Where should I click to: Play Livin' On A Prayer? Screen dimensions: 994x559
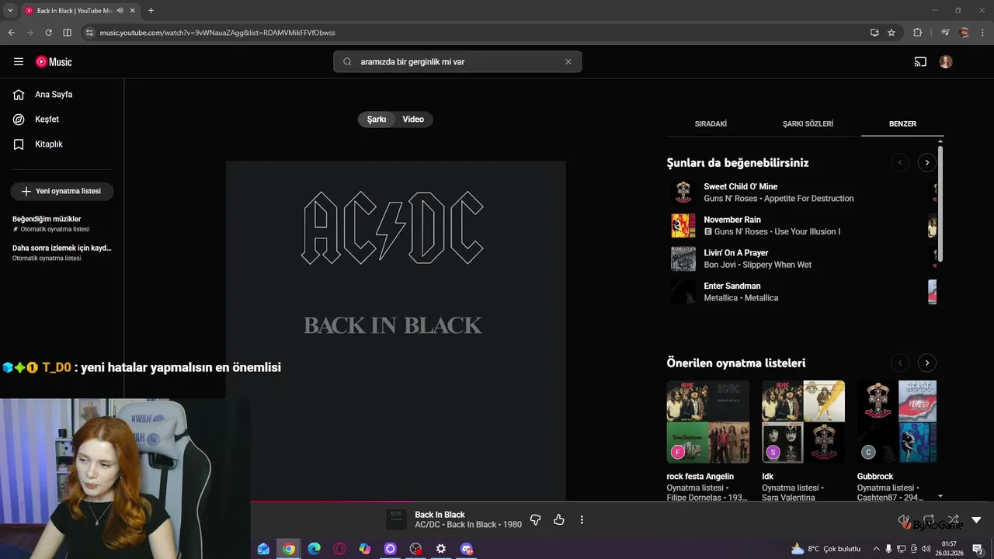coord(735,252)
